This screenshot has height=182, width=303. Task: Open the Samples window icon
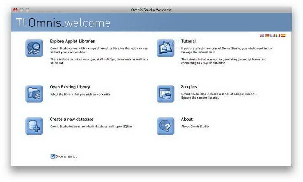(165, 94)
